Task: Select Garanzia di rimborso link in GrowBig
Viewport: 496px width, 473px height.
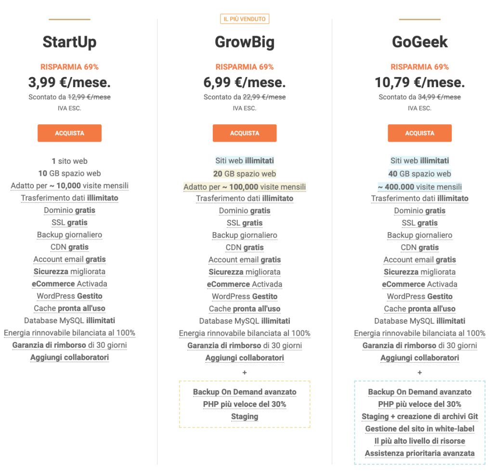Action: (x=245, y=345)
